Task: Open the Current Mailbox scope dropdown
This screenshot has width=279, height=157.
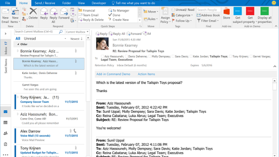Action: click(77, 32)
